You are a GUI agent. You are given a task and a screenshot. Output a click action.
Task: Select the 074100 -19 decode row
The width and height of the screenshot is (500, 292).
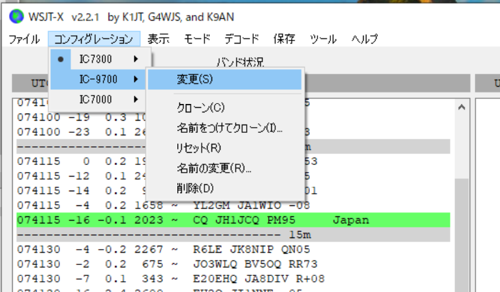(233, 117)
